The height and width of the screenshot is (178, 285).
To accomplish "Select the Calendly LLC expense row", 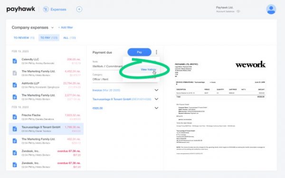I will [46, 61].
